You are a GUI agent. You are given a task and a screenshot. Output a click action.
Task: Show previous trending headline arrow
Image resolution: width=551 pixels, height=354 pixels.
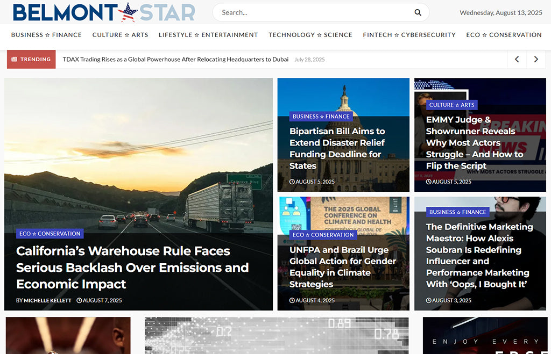pos(517,59)
